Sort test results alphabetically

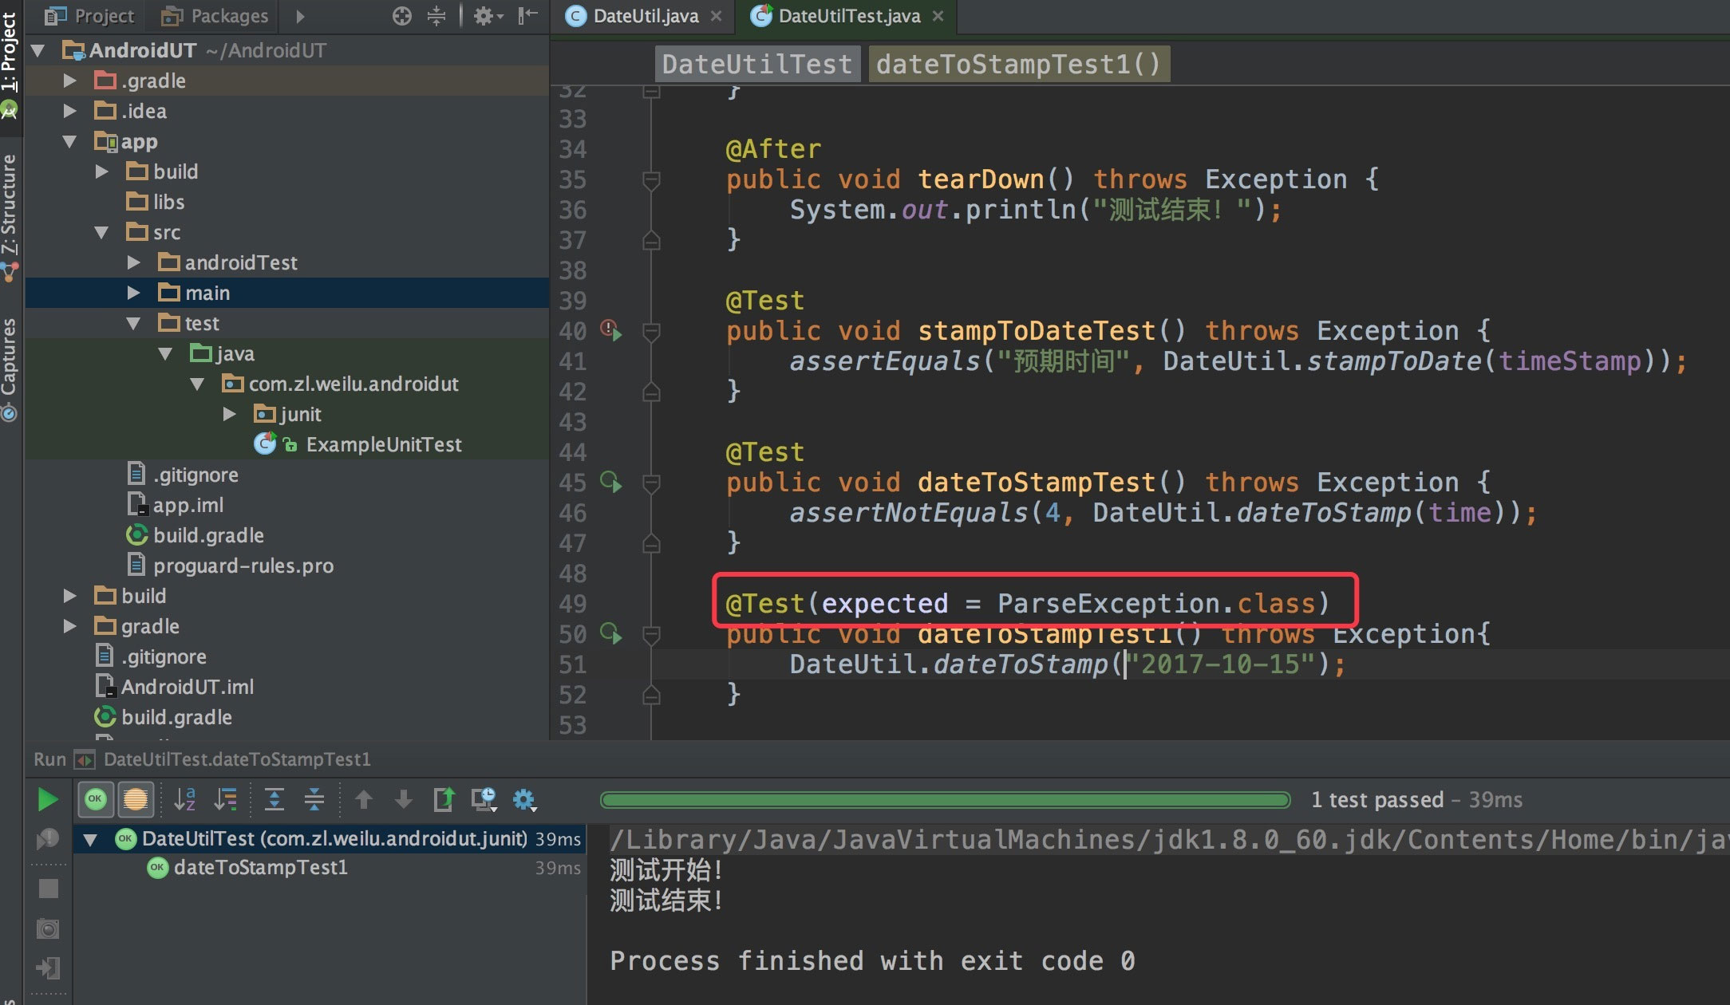click(x=185, y=799)
